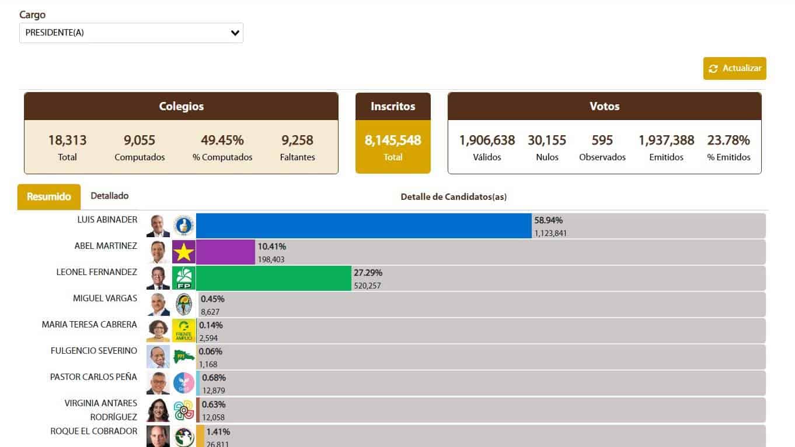Viewport: 795px width, 447px height.
Task: Click the green Fuerza del Pueblo logo
Action: (184, 278)
